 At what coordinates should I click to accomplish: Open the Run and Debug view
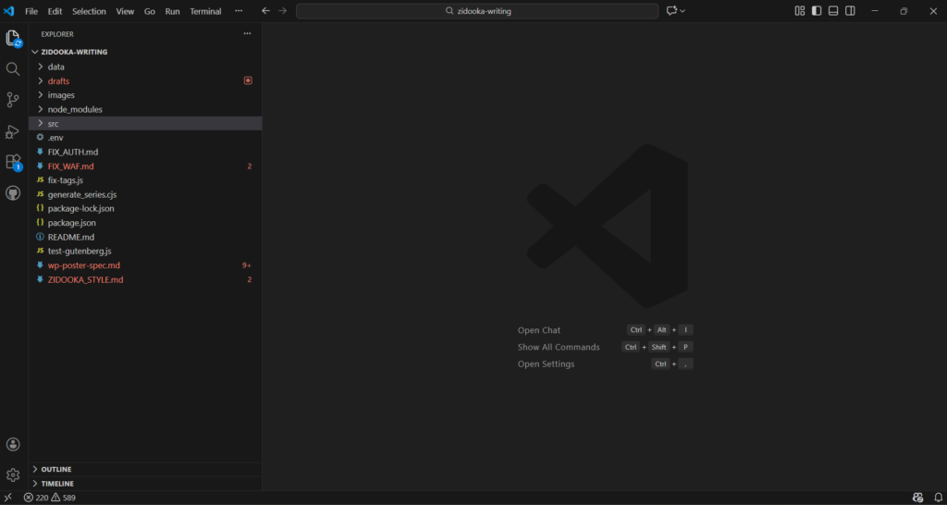coord(13,131)
